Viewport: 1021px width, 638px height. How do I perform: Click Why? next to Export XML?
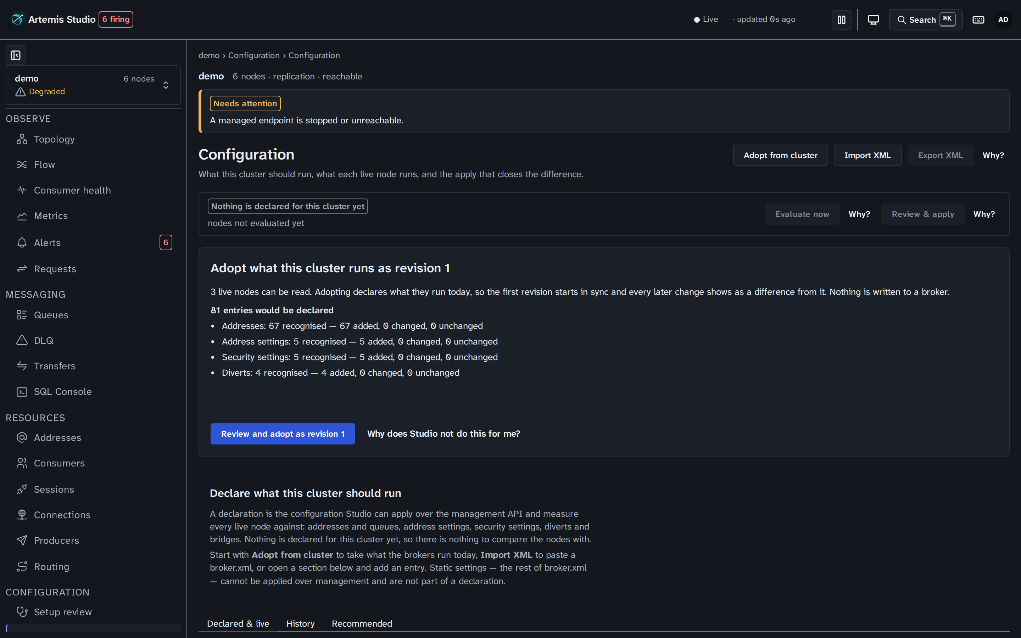tap(993, 155)
